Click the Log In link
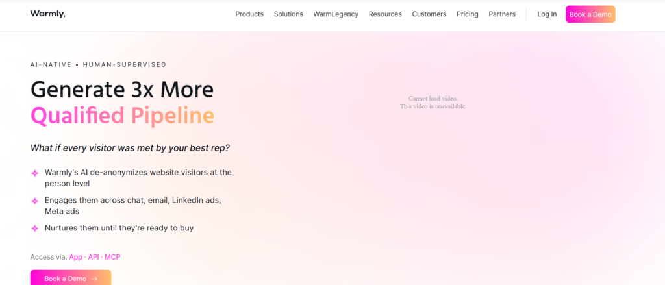 pos(547,14)
